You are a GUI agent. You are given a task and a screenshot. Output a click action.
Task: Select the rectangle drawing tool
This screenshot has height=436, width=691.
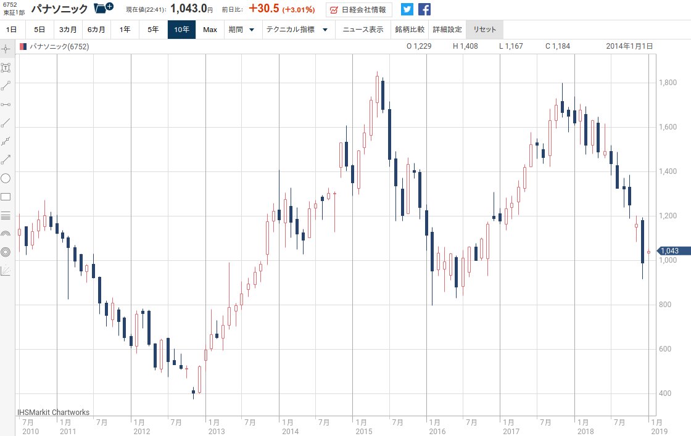[6, 197]
